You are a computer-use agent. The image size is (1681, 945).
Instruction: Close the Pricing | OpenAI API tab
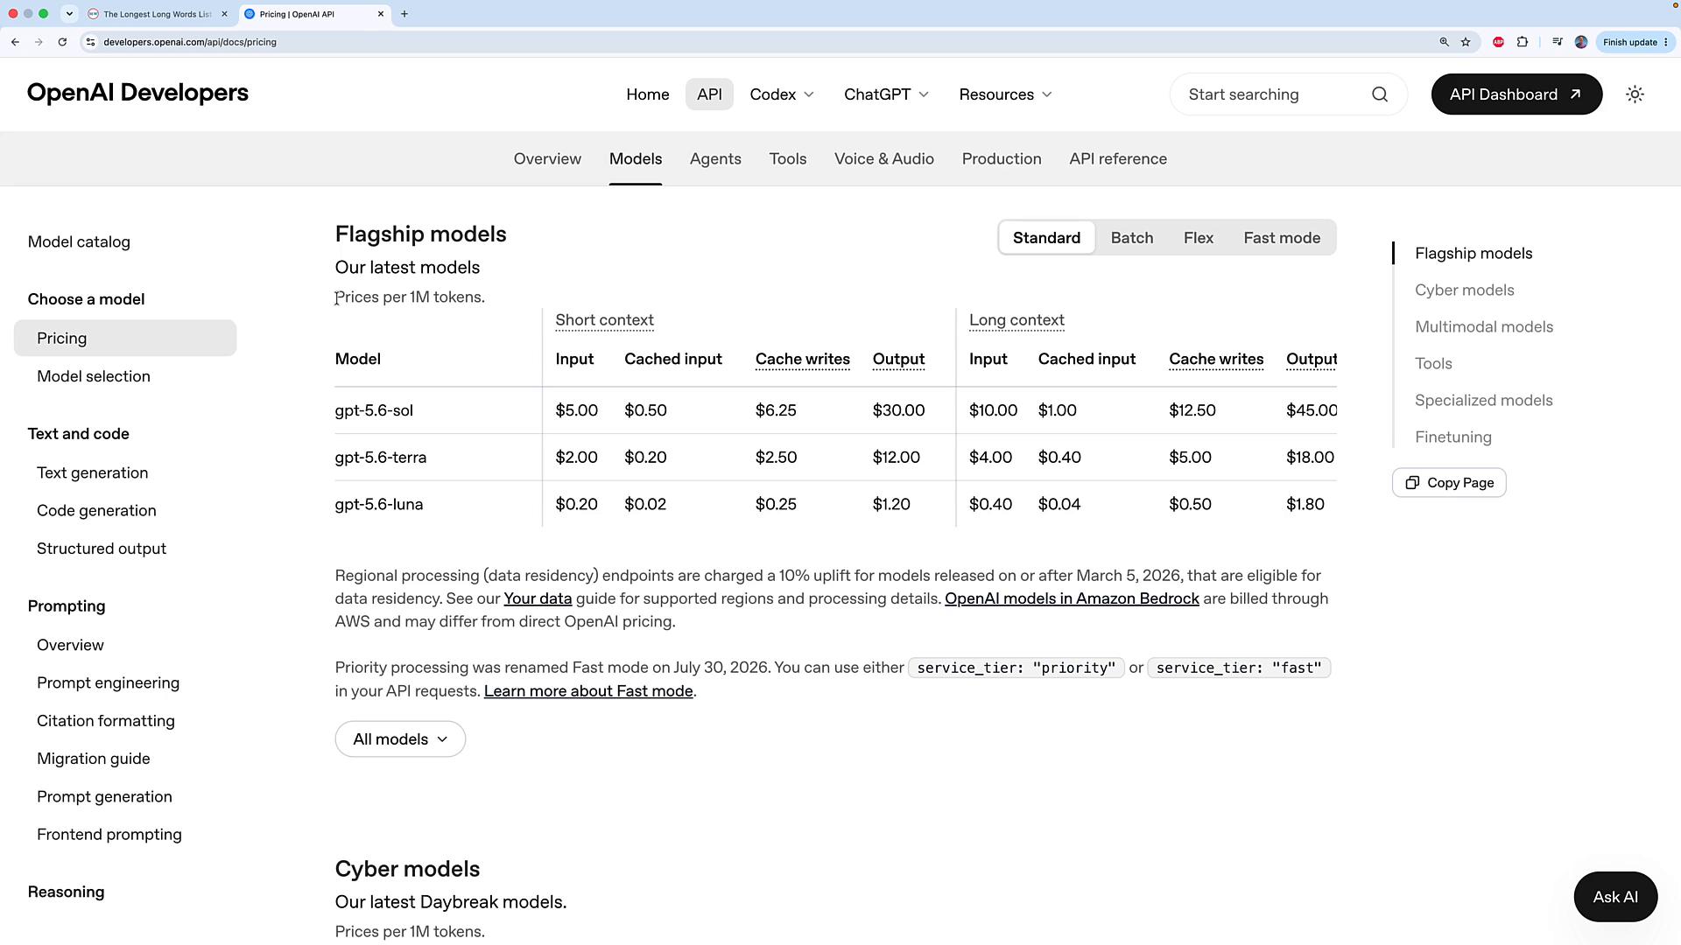pos(381,14)
